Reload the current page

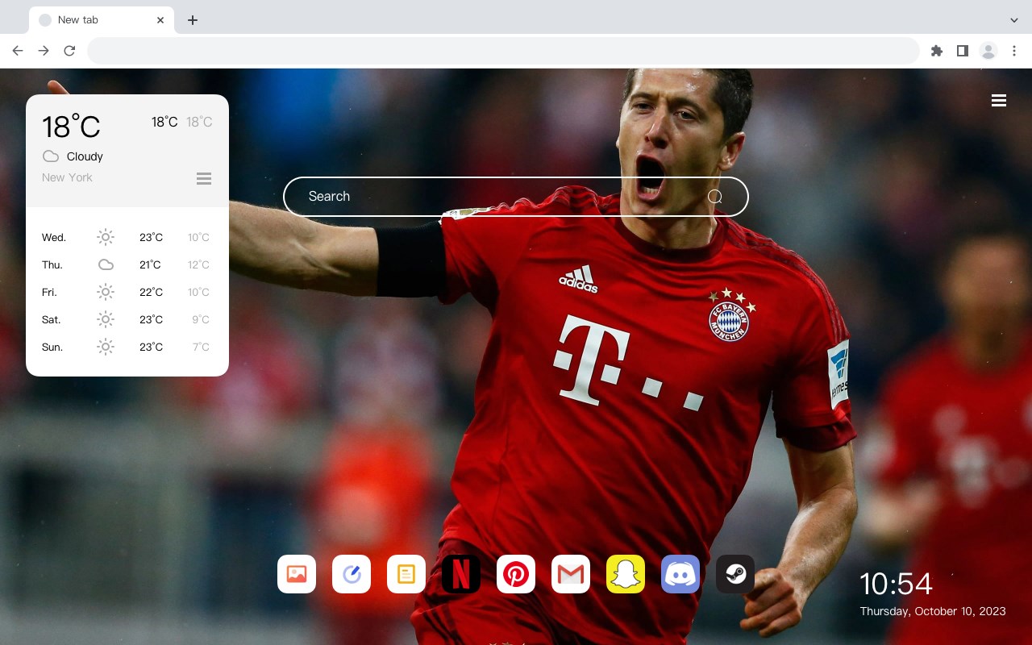point(69,51)
